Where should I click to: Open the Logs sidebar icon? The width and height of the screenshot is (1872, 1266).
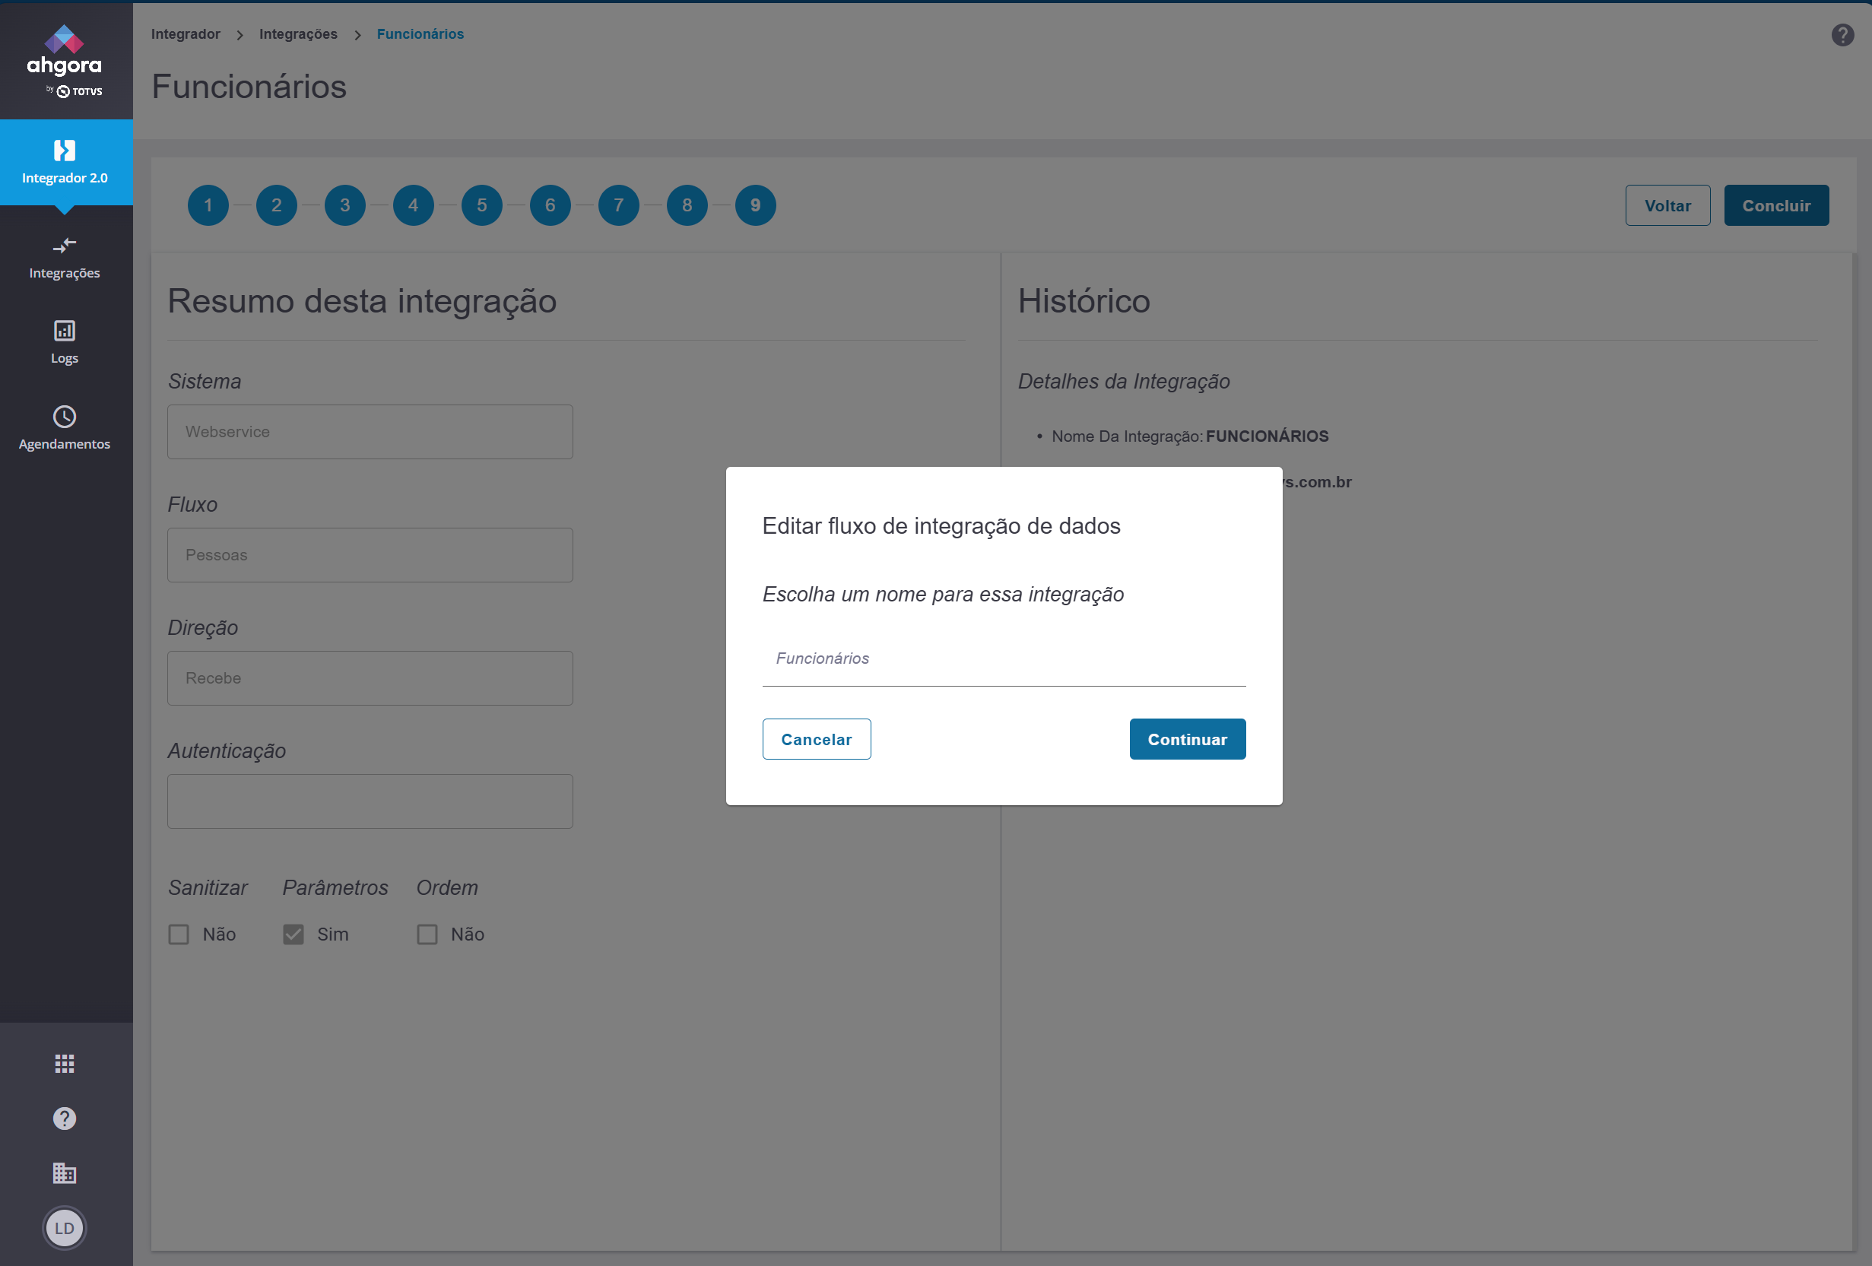pos(65,331)
